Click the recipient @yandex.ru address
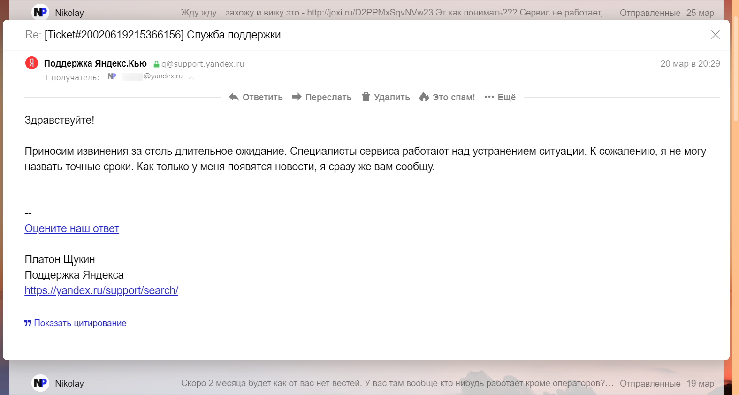The height and width of the screenshot is (395, 739). pos(152,76)
